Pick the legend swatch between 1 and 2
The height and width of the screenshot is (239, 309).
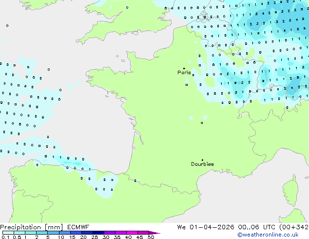point(31,233)
